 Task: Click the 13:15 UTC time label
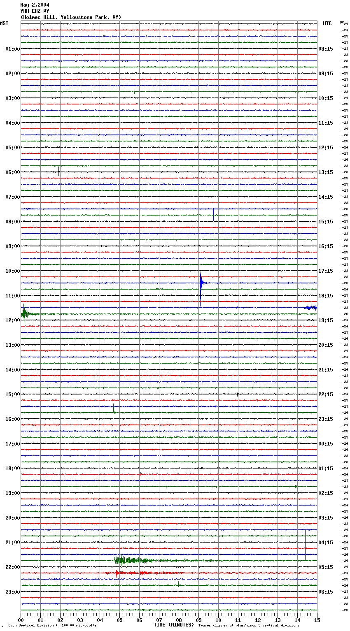[x=326, y=172]
